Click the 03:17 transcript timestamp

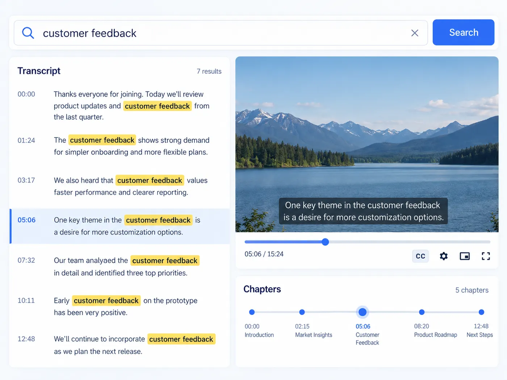pyautogui.click(x=26, y=180)
